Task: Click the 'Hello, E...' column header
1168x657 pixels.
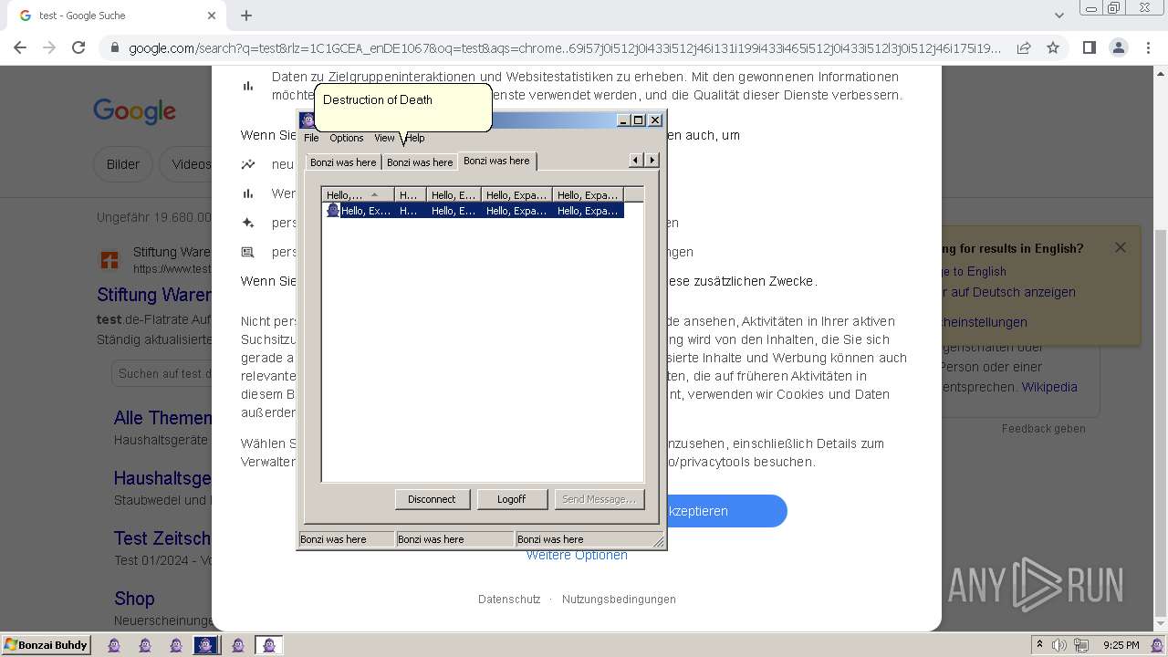Action: pyautogui.click(x=454, y=194)
